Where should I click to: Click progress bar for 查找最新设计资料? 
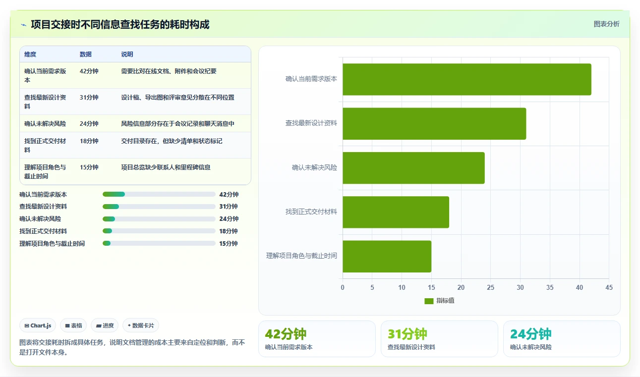click(159, 207)
